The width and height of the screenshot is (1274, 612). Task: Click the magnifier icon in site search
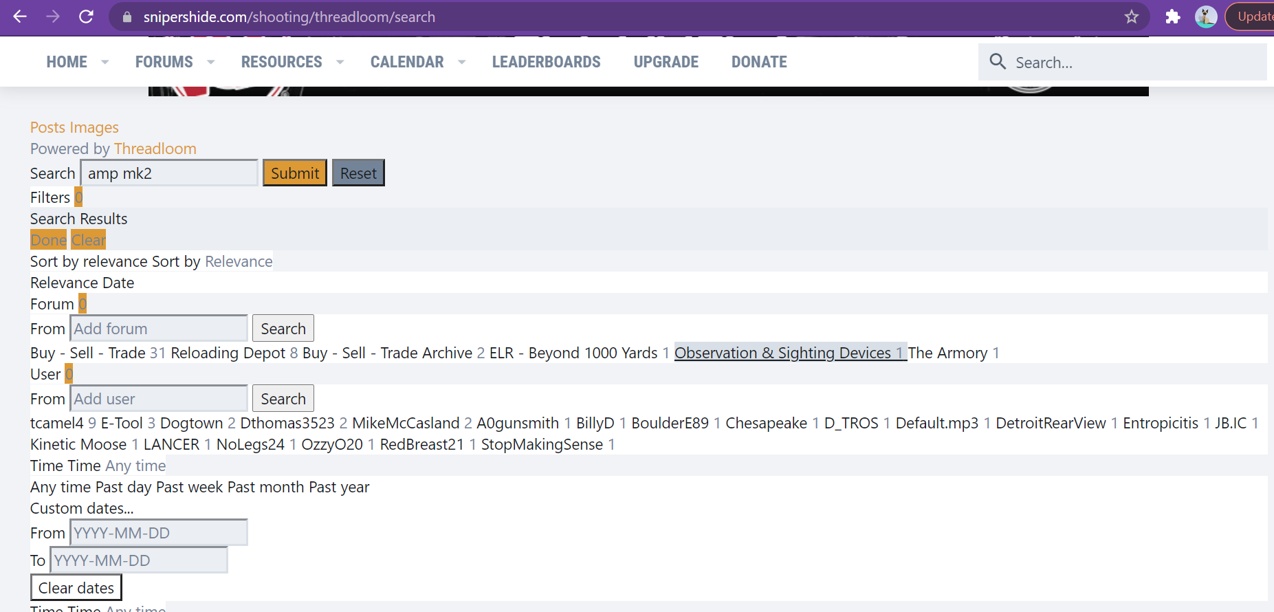coord(998,62)
